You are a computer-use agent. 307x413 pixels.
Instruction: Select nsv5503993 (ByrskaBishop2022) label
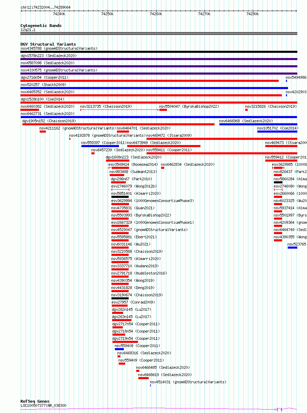coord(141,215)
